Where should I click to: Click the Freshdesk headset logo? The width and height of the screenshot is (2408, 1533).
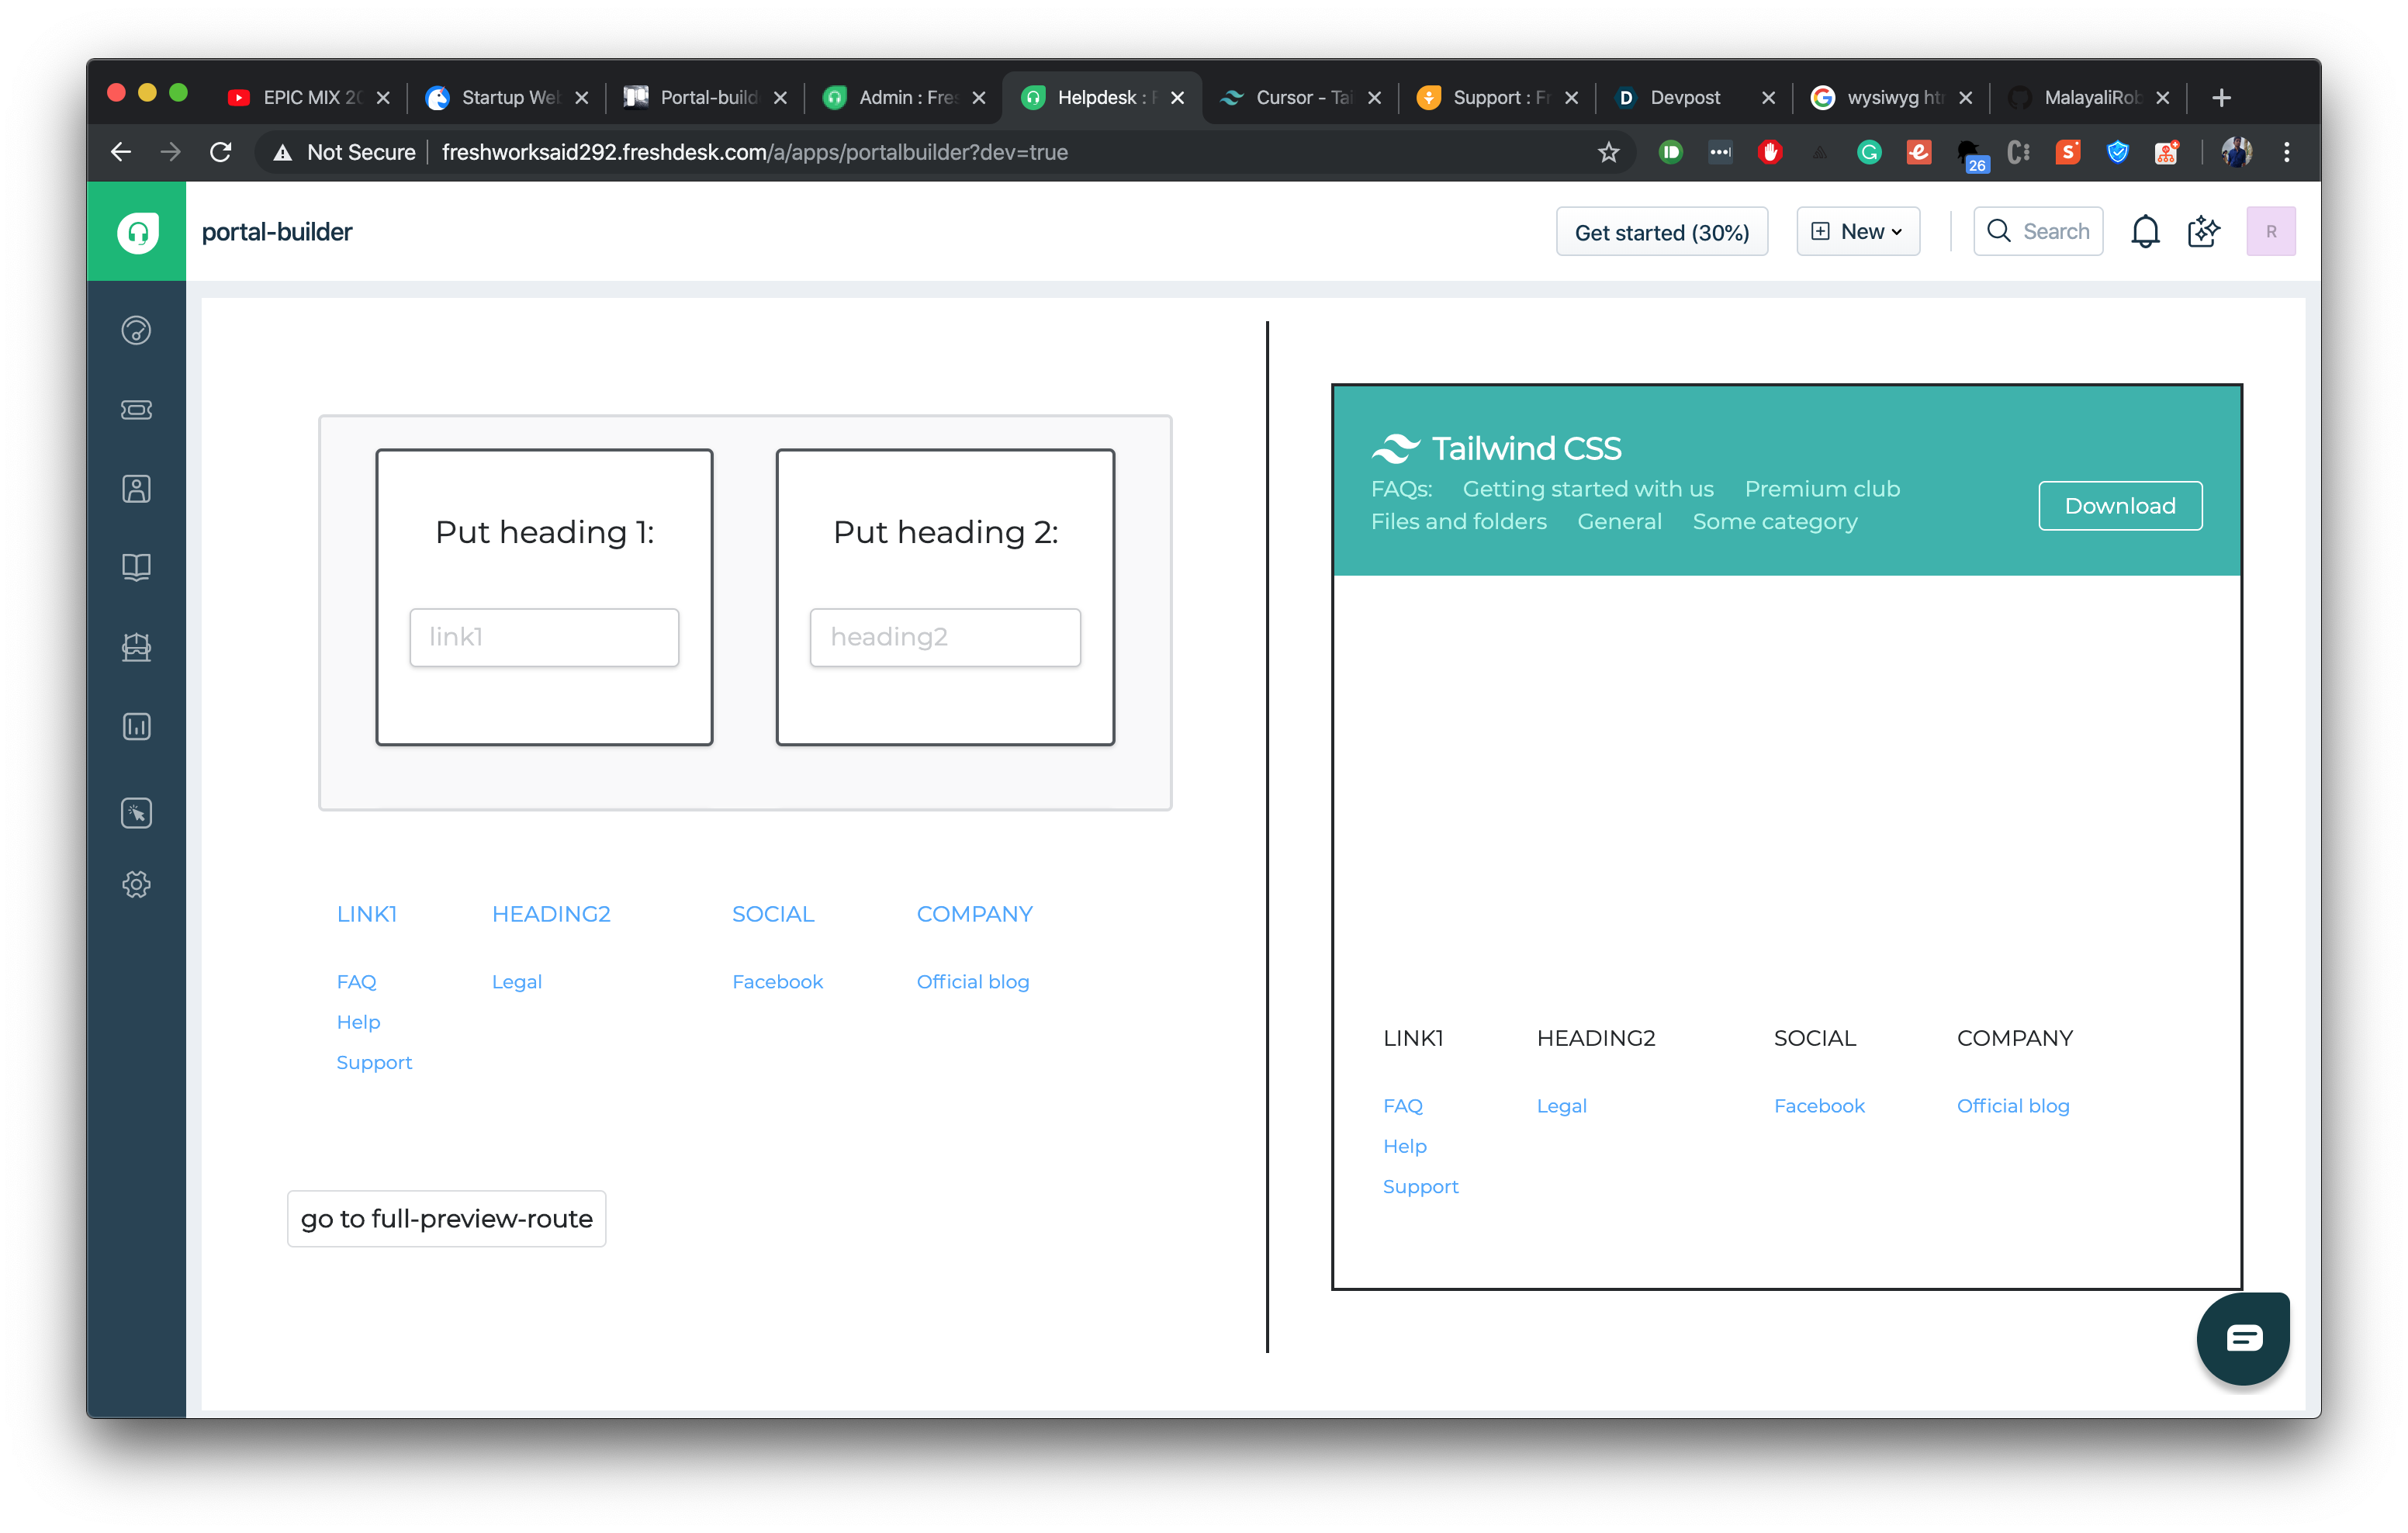pyautogui.click(x=137, y=232)
